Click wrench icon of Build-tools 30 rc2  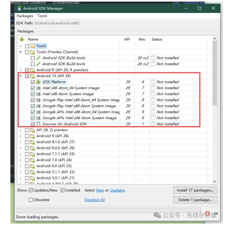pyautogui.click(x=38, y=58)
